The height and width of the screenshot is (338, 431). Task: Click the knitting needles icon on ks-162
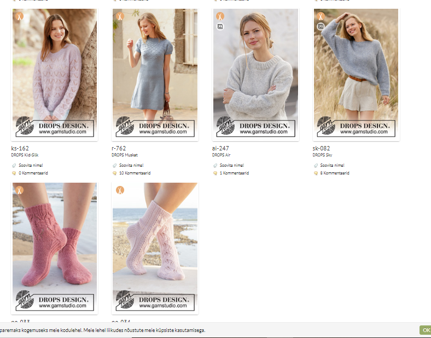pos(19,16)
